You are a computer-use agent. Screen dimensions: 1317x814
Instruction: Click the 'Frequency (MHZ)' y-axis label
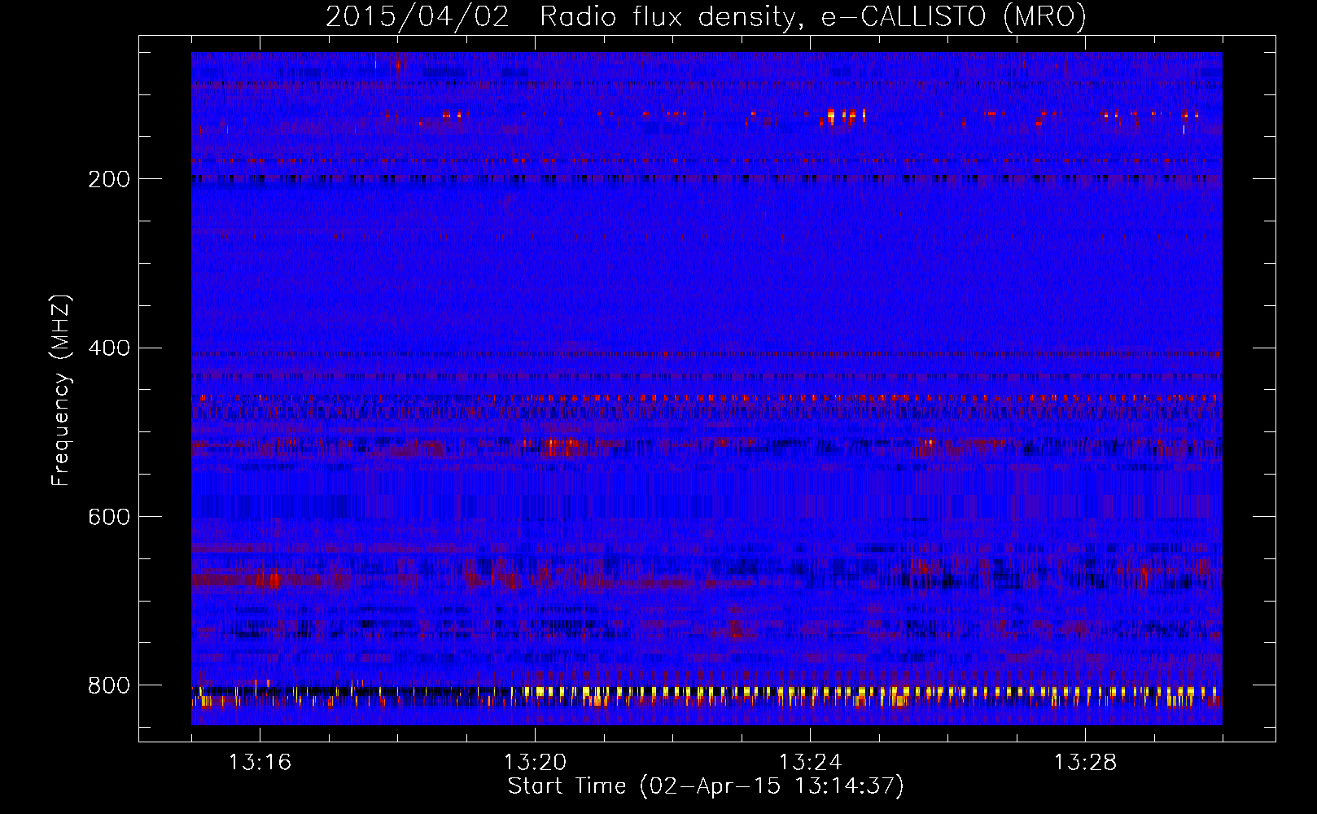pyautogui.click(x=61, y=390)
